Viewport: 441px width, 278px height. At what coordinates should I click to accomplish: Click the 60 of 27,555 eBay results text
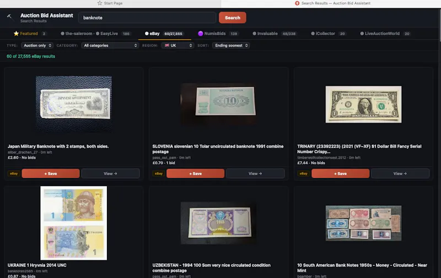[31, 57]
